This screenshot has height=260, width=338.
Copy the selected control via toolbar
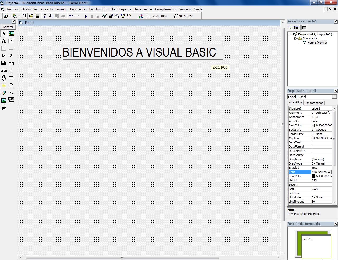51,16
